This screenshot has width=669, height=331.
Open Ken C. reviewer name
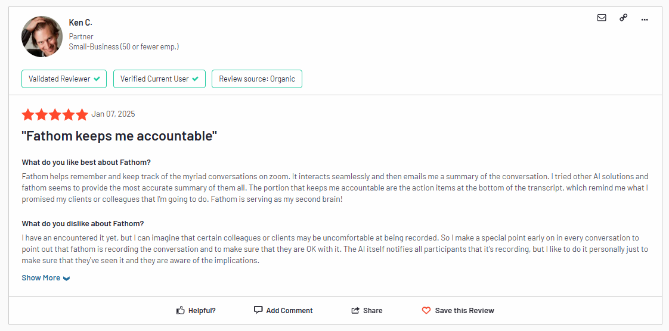(x=80, y=23)
